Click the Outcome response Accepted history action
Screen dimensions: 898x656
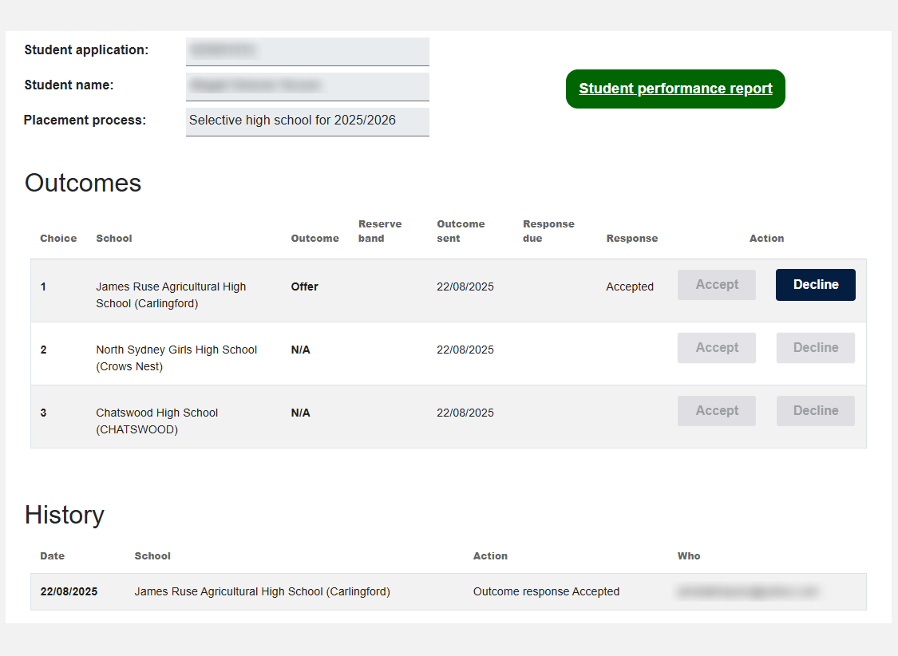(546, 591)
